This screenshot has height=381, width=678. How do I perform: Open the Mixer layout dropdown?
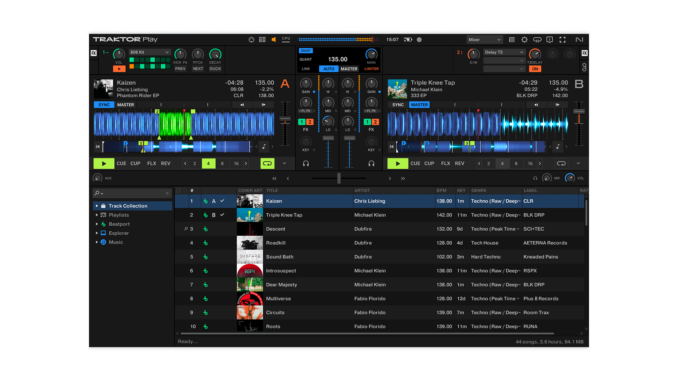coord(484,40)
